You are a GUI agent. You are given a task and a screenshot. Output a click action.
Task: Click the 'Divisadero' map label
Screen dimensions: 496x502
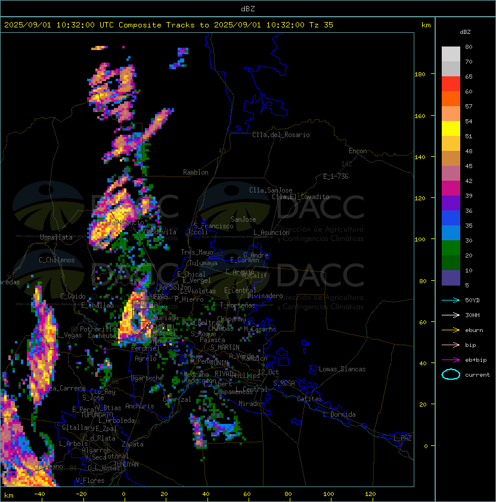coord(265,296)
